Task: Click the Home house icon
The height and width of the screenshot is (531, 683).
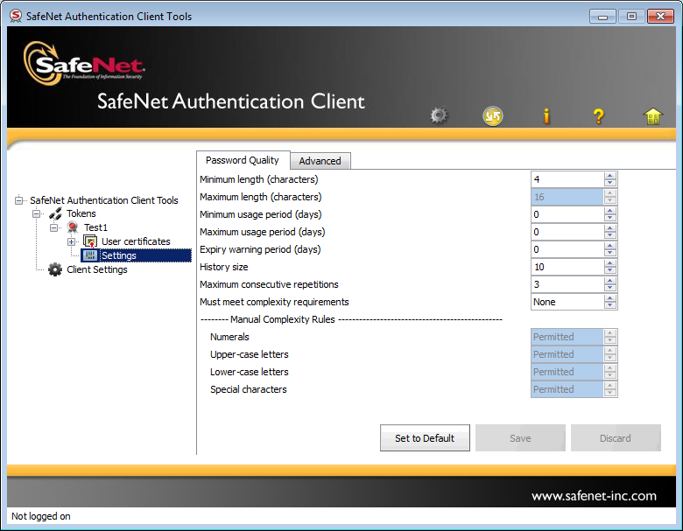Action: coord(652,116)
